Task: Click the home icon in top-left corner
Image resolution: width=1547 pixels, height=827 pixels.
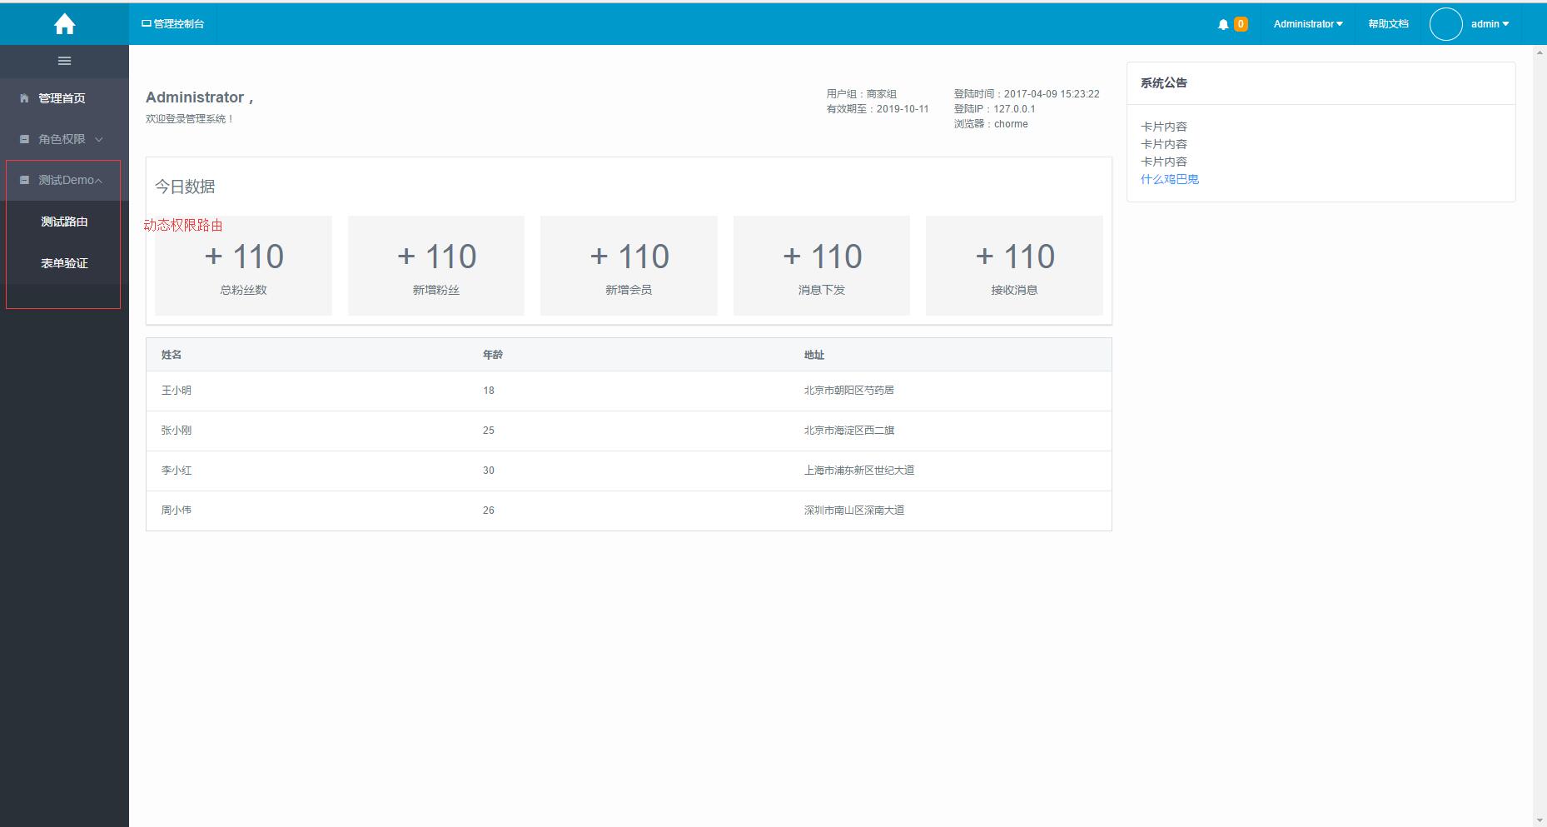Action: [x=64, y=25]
